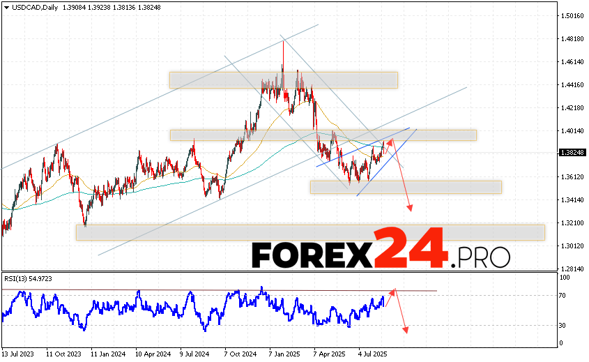Image resolution: width=589 pixels, height=362 pixels.
Task: Select the wide bottom support zone near 1.3210
Action: tap(310, 232)
